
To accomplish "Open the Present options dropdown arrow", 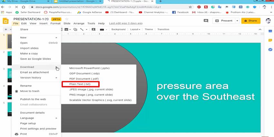I will pos(237,21).
